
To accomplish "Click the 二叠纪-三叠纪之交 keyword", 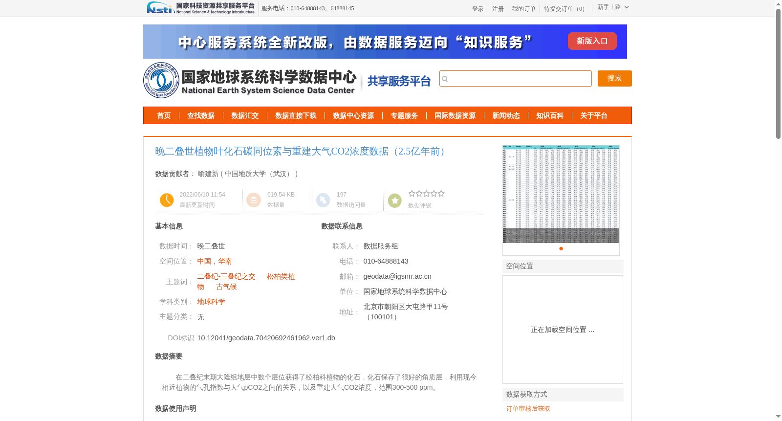I will (226, 276).
